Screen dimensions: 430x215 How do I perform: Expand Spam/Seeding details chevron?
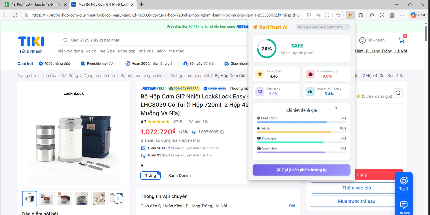337,71
